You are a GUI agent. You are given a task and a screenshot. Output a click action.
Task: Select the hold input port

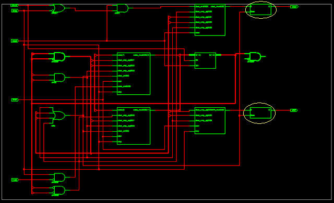[15, 180]
